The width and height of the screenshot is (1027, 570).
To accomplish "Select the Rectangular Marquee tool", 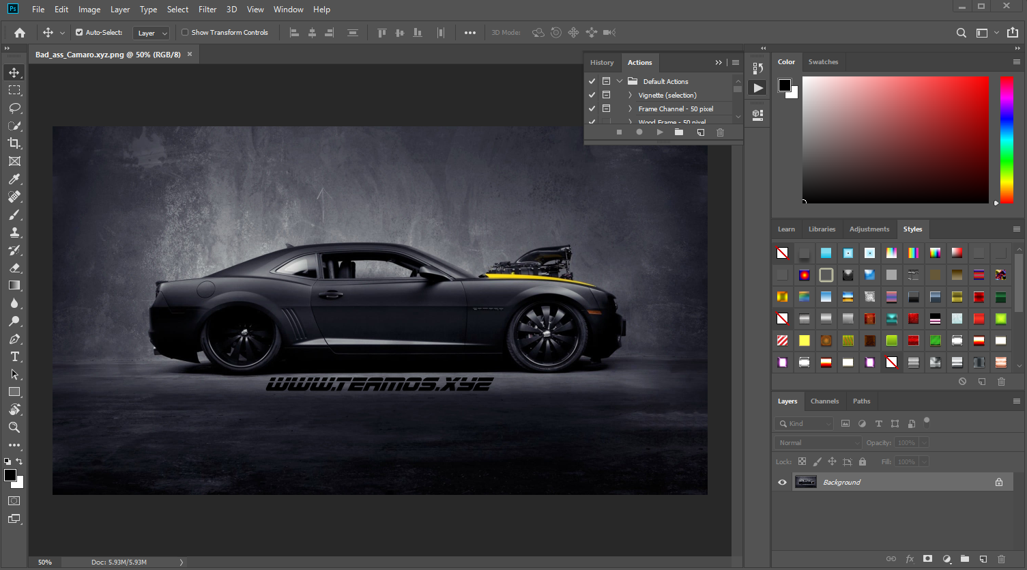I will pyautogui.click(x=14, y=90).
